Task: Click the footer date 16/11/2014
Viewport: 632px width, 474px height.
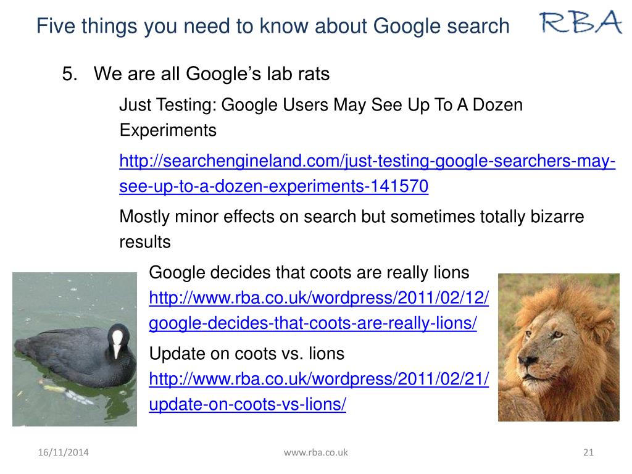Action: (64, 452)
